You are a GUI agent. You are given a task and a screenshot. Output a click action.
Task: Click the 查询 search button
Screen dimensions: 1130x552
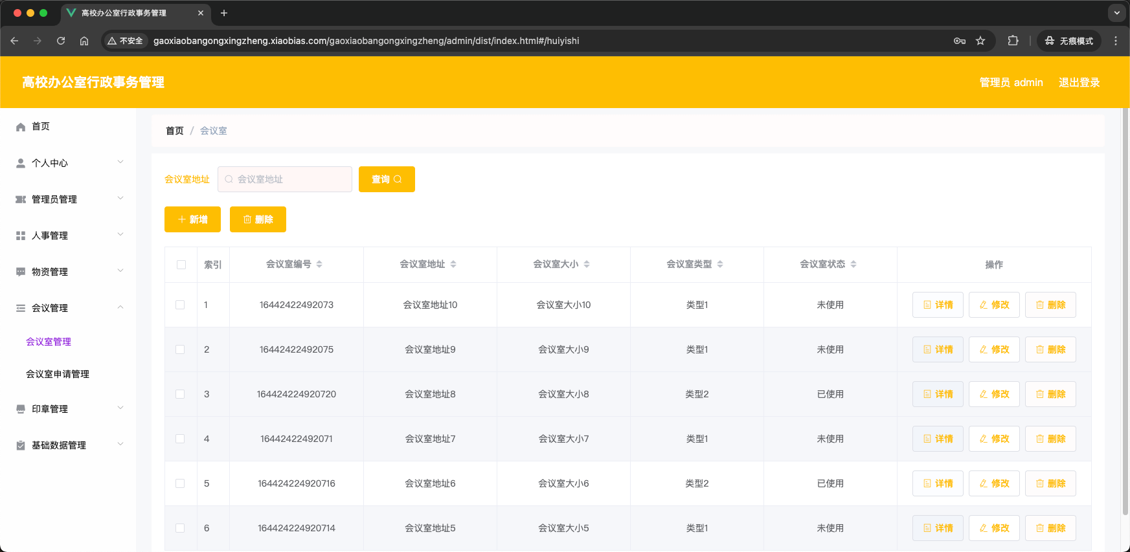[387, 179]
